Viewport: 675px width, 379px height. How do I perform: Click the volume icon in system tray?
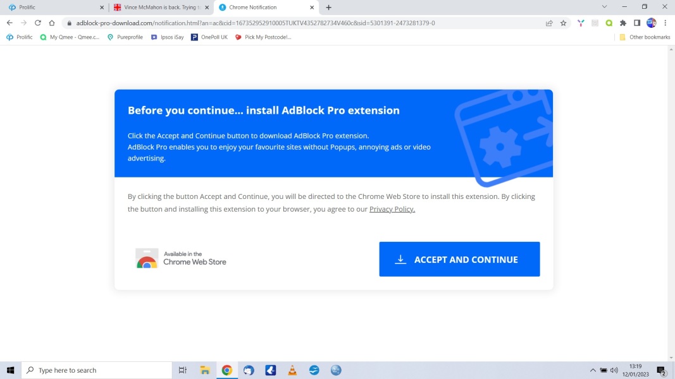click(614, 370)
